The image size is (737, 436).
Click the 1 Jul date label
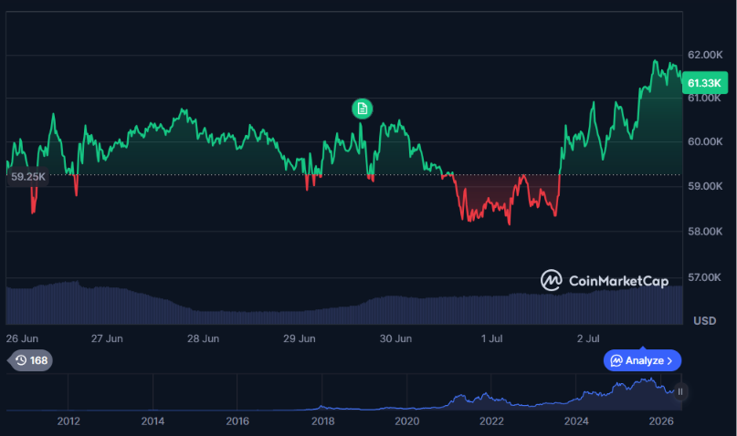pyautogui.click(x=491, y=338)
